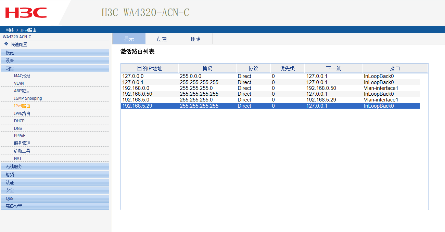Expand the 安全 section
The width and height of the screenshot is (445, 232).
(x=55, y=190)
